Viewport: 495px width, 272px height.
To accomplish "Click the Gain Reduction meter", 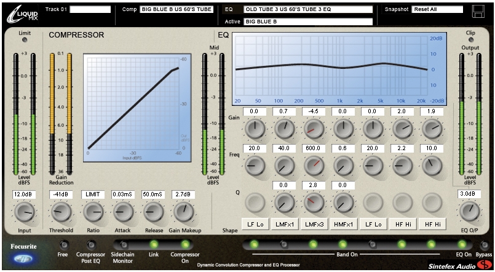I will [61, 114].
